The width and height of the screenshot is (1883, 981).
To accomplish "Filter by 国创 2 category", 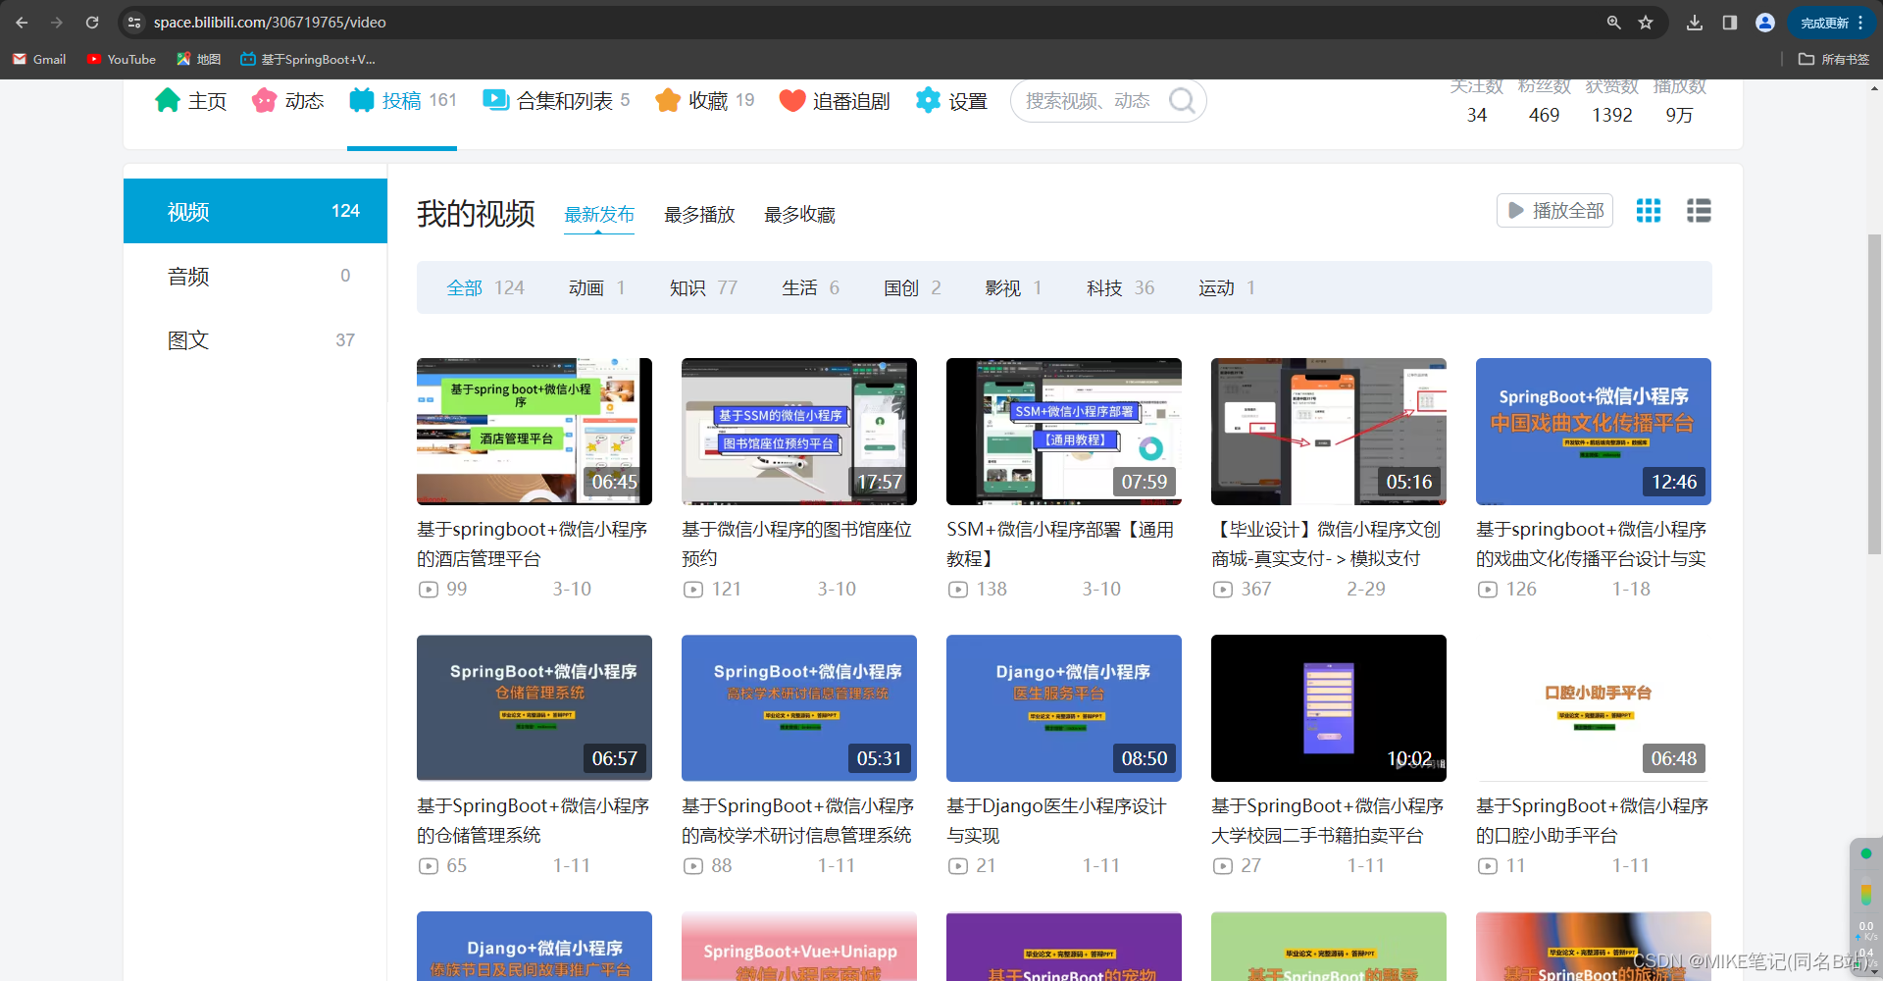I will coord(912,287).
